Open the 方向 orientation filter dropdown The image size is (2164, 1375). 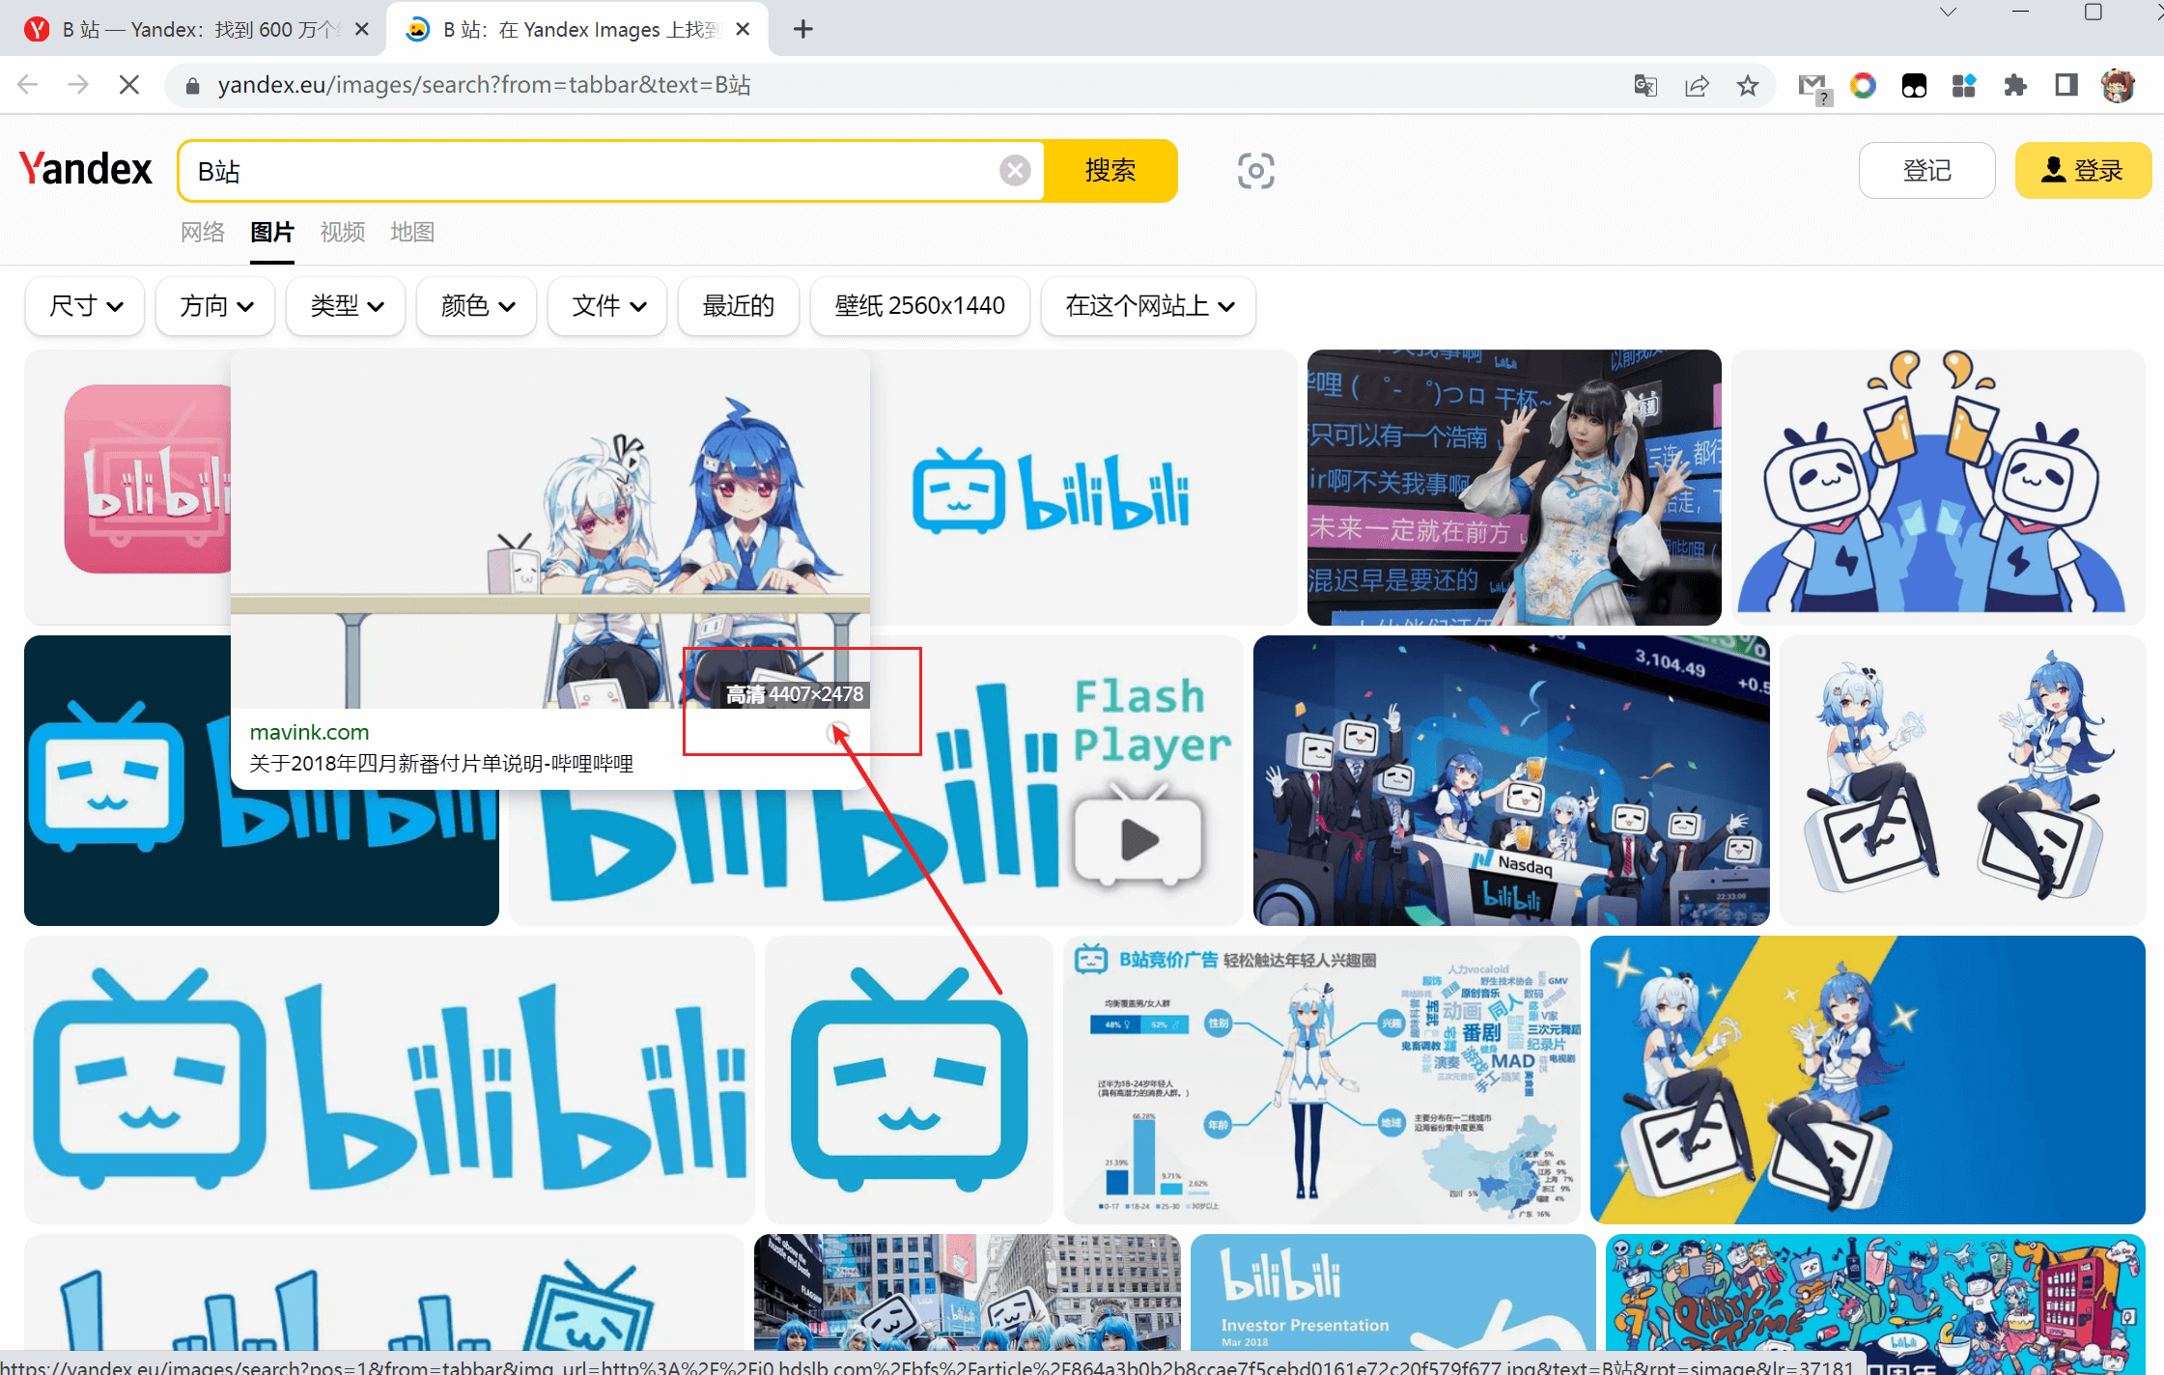tap(214, 305)
